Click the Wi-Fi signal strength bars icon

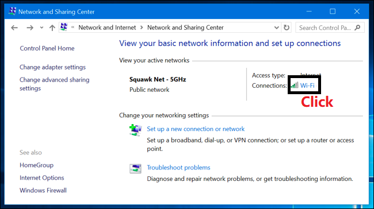(295, 85)
